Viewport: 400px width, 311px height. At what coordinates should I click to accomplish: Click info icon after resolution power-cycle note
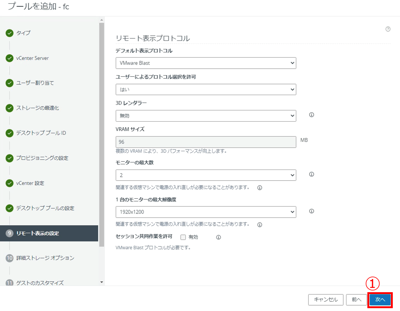click(260, 225)
